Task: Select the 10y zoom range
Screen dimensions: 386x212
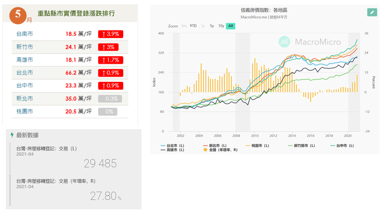Action: click(x=221, y=26)
